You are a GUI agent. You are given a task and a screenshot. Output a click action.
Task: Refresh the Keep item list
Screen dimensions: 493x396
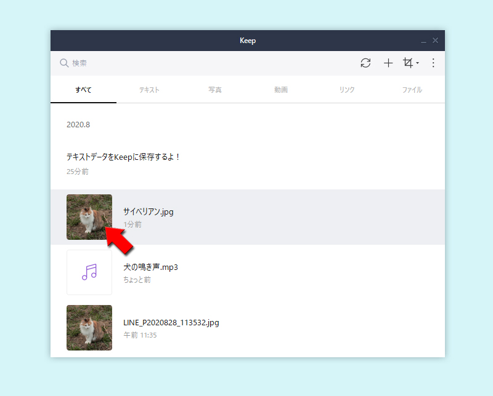click(365, 63)
